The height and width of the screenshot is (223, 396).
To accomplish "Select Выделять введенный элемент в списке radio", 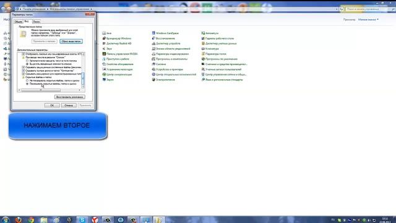I will [x=27, y=64].
